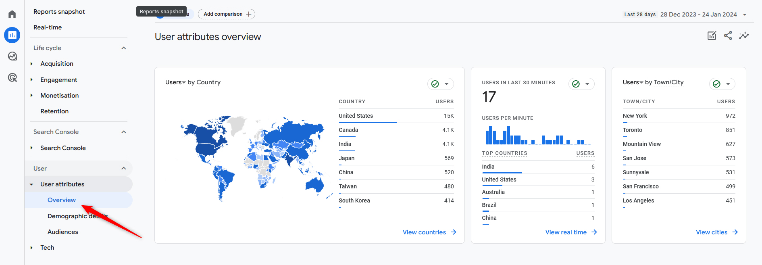
Task: Click the Canada row in country table
Action: 396,130
